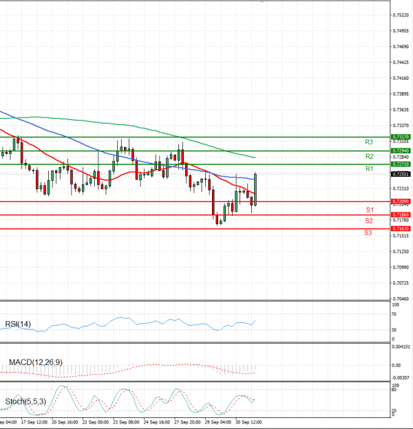Click the 0.70460 price axis value
413x429 pixels.
[401, 299]
